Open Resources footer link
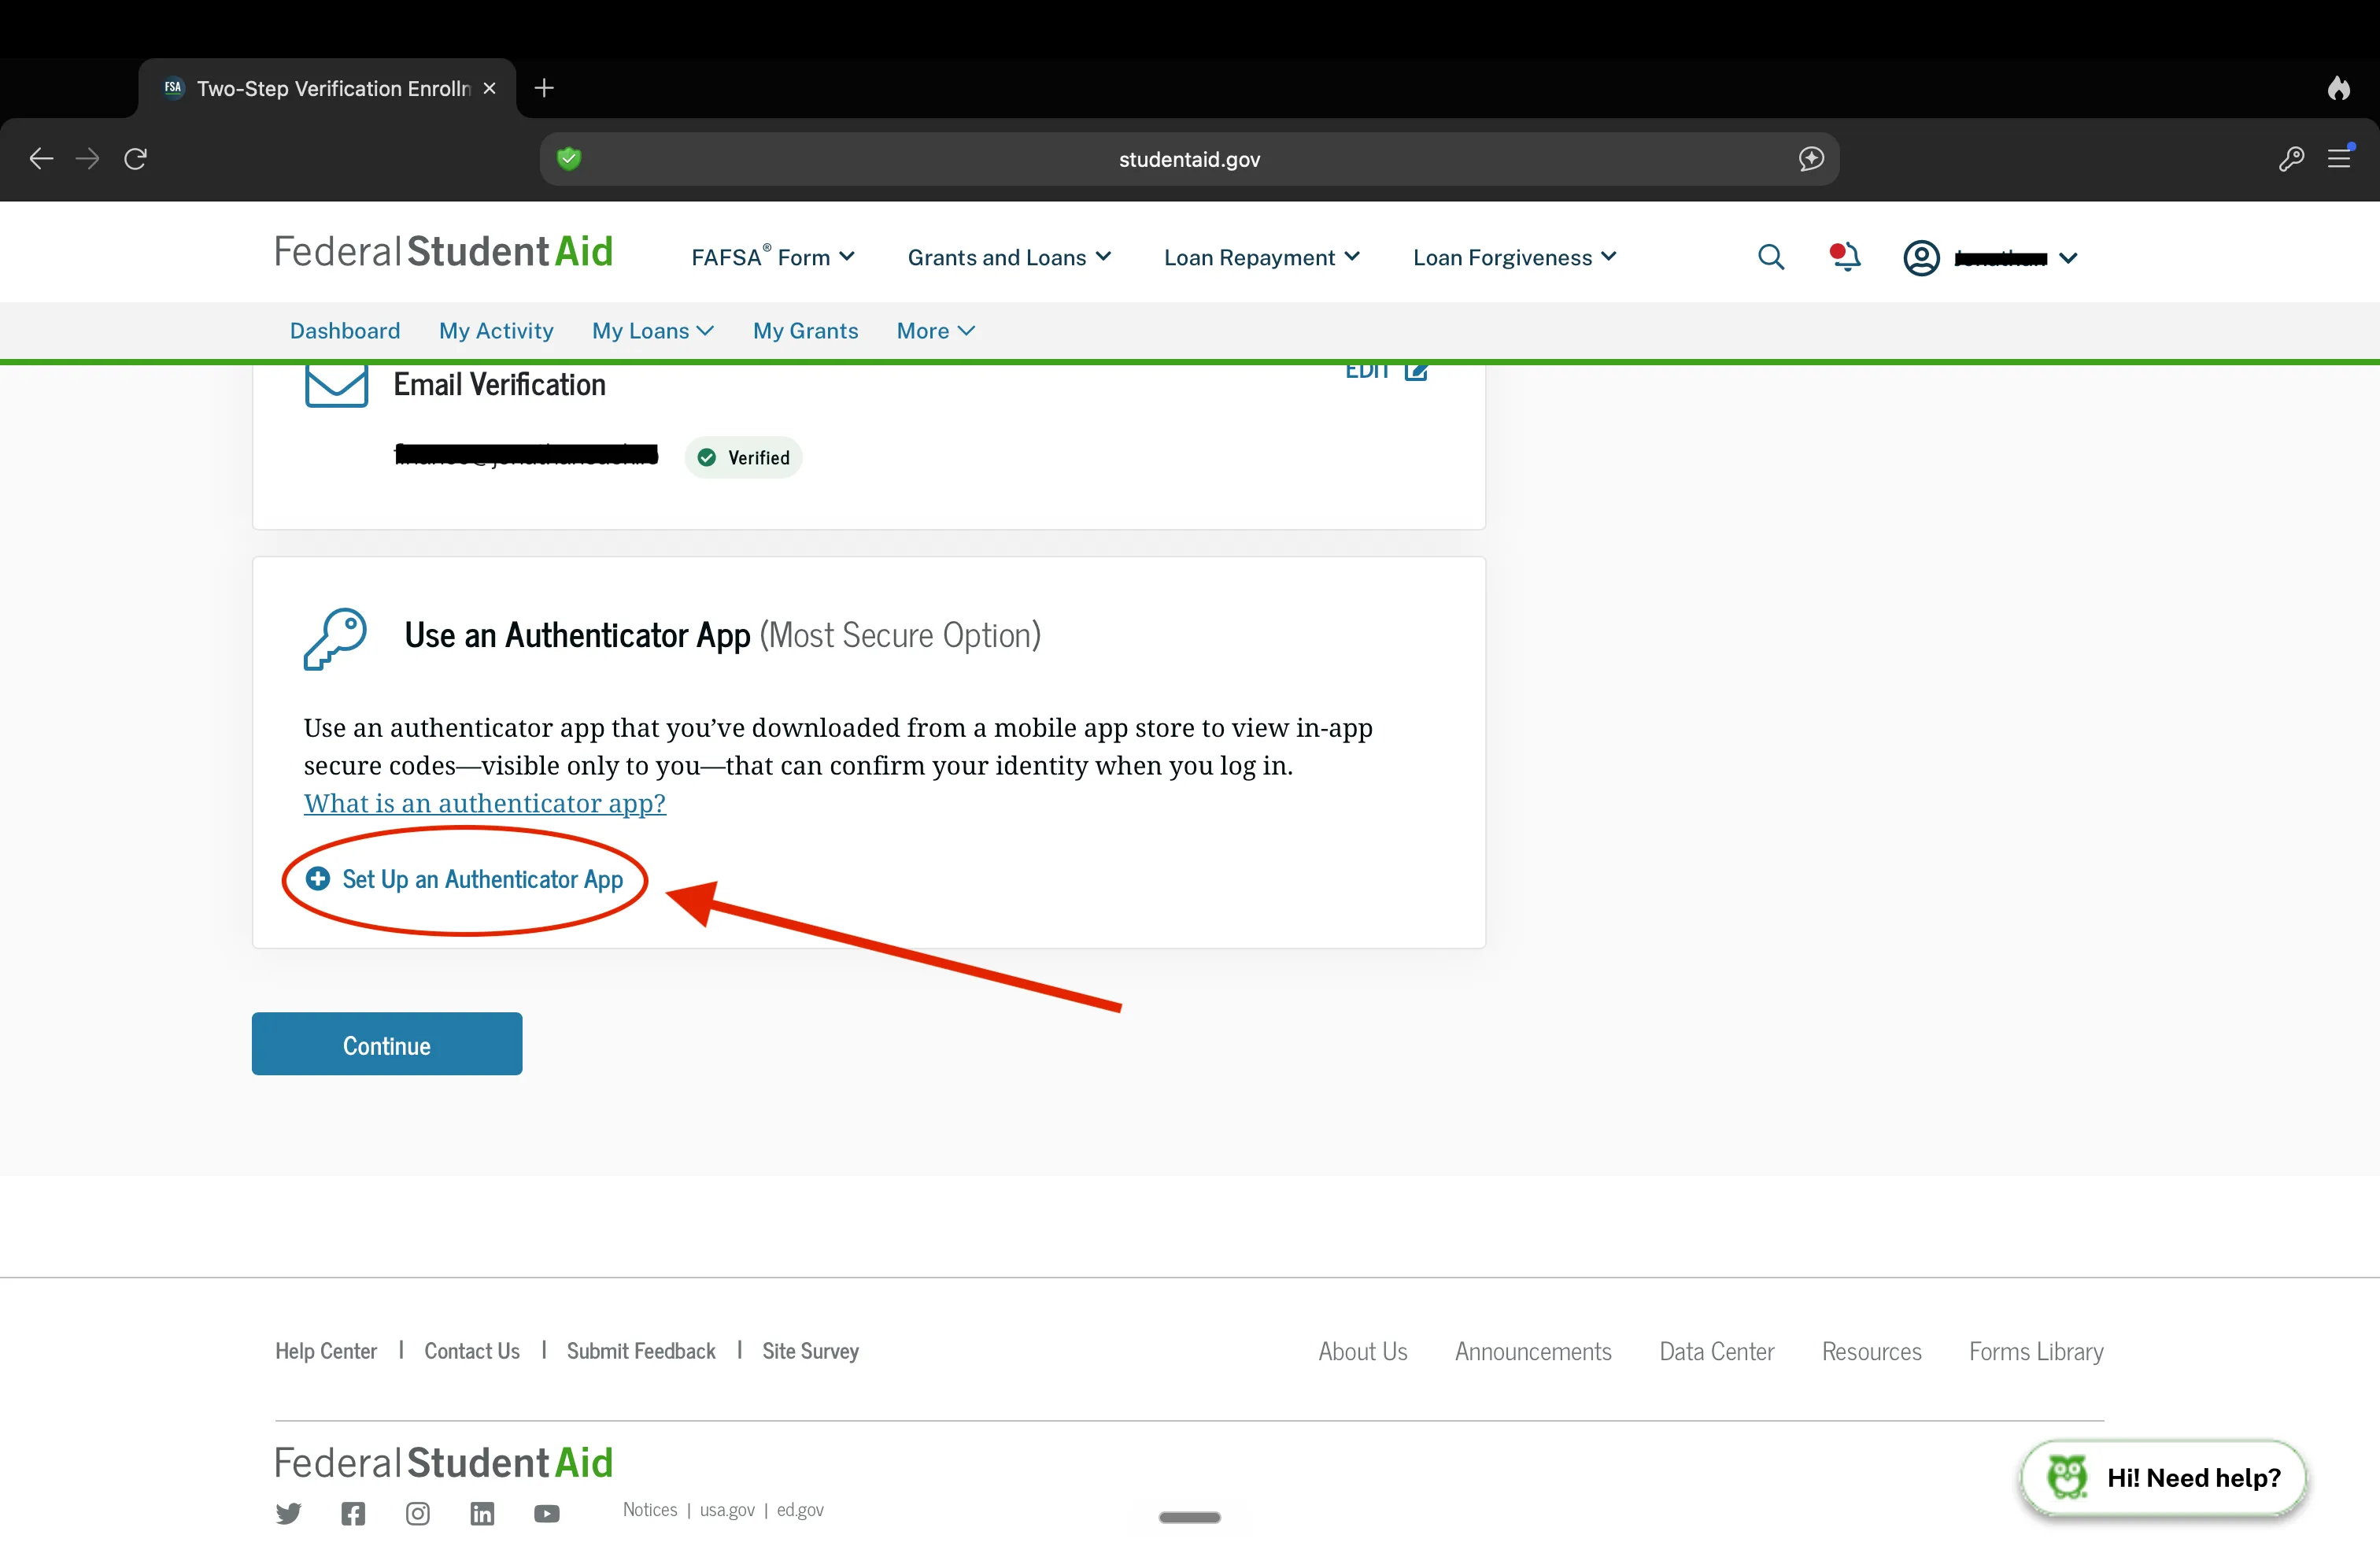2380x1546 pixels. tap(1871, 1351)
